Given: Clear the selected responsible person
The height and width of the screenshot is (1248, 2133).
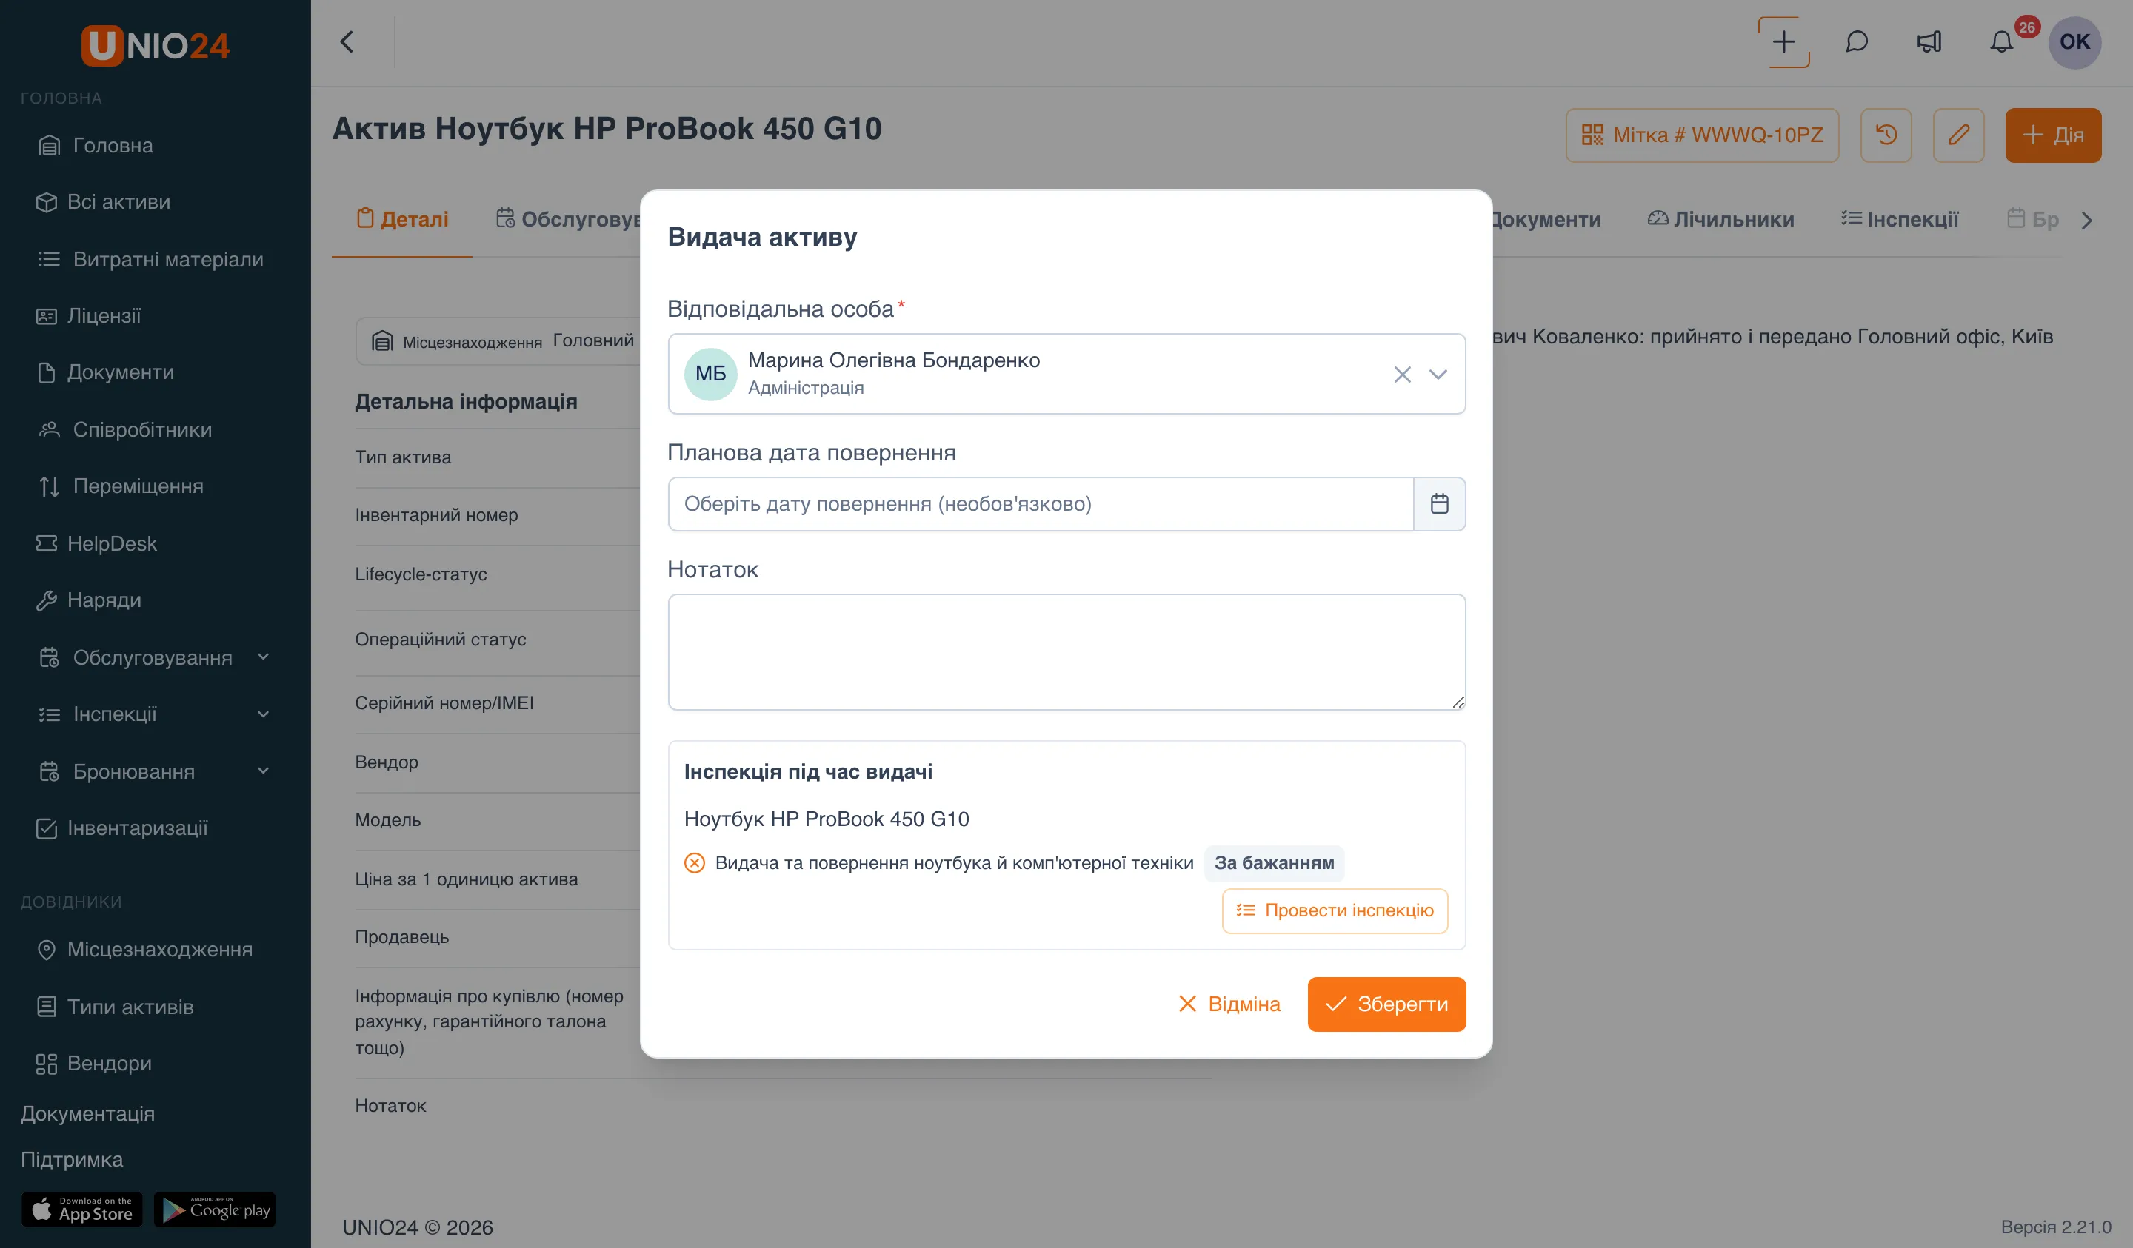Looking at the screenshot, I should [1402, 374].
